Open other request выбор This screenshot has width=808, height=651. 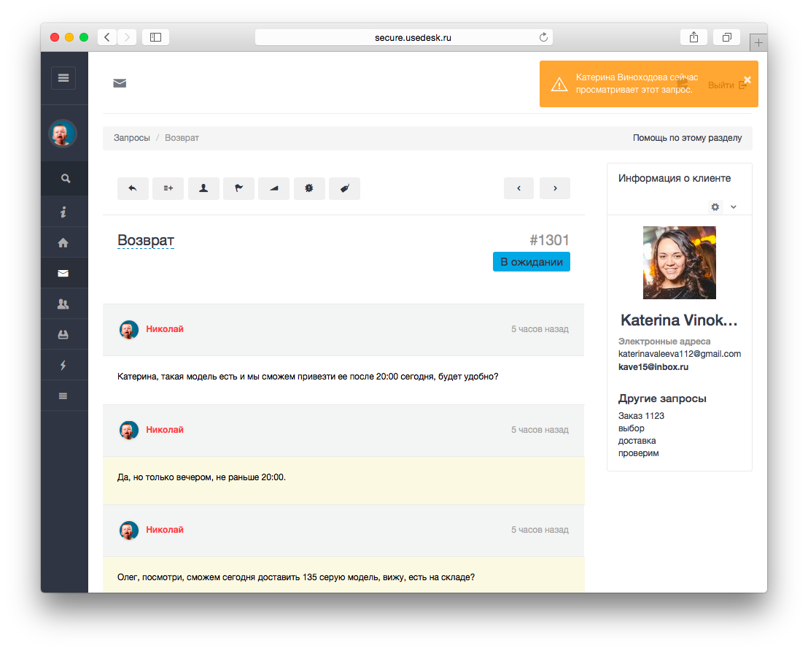(632, 428)
